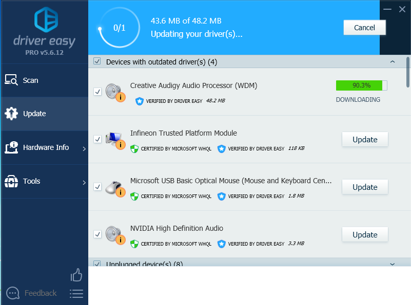411x305 pixels.
Task: Click the Infineon Trusted Platform computer icon
Action: click(x=115, y=140)
